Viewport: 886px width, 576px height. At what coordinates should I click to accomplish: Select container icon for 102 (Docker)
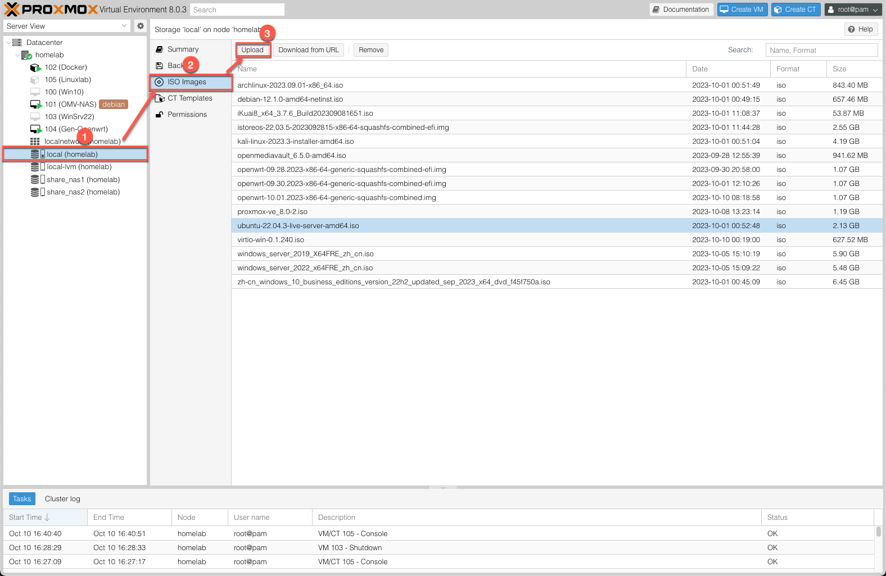(35, 67)
